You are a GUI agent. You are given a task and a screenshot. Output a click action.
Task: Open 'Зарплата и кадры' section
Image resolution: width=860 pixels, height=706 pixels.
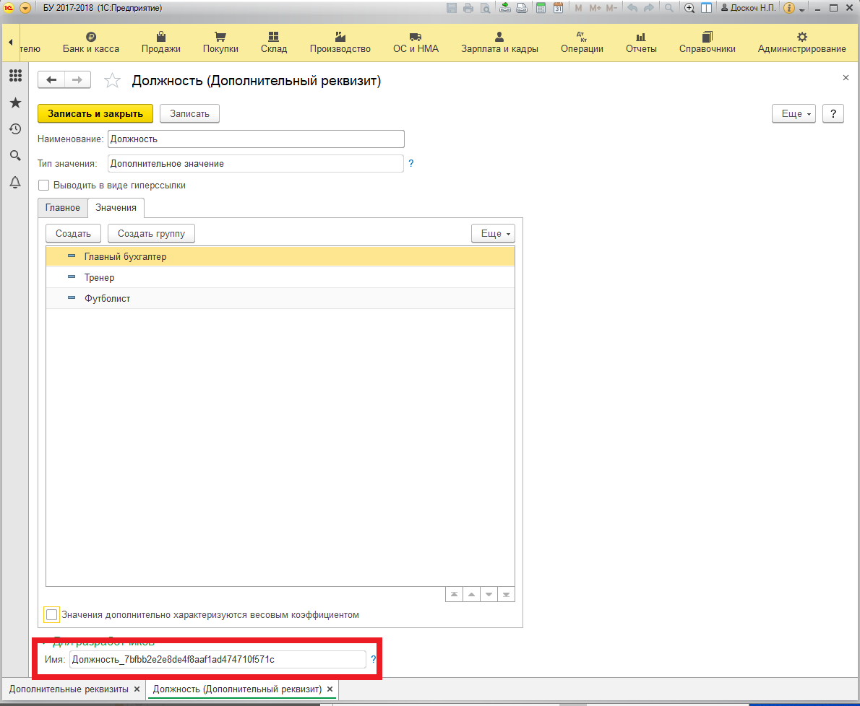click(499, 43)
